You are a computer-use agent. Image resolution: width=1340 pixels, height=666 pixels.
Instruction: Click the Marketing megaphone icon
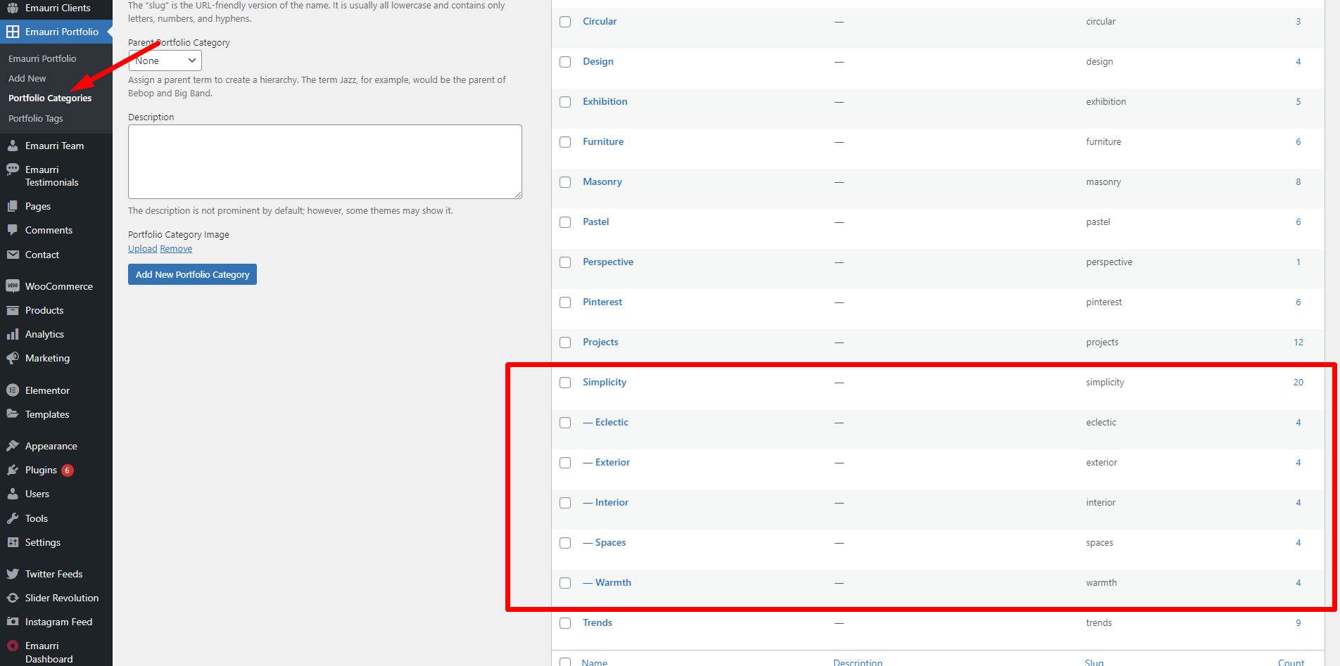[x=13, y=358]
